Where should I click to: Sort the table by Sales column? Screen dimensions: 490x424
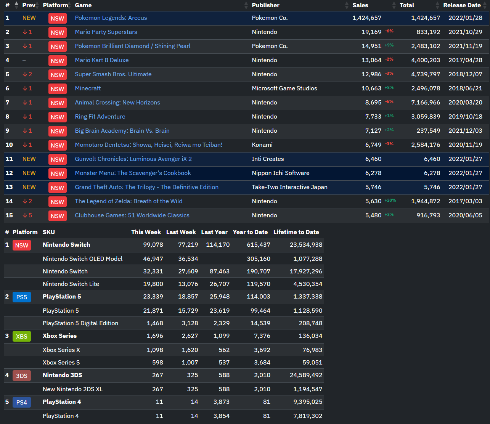point(360,5)
